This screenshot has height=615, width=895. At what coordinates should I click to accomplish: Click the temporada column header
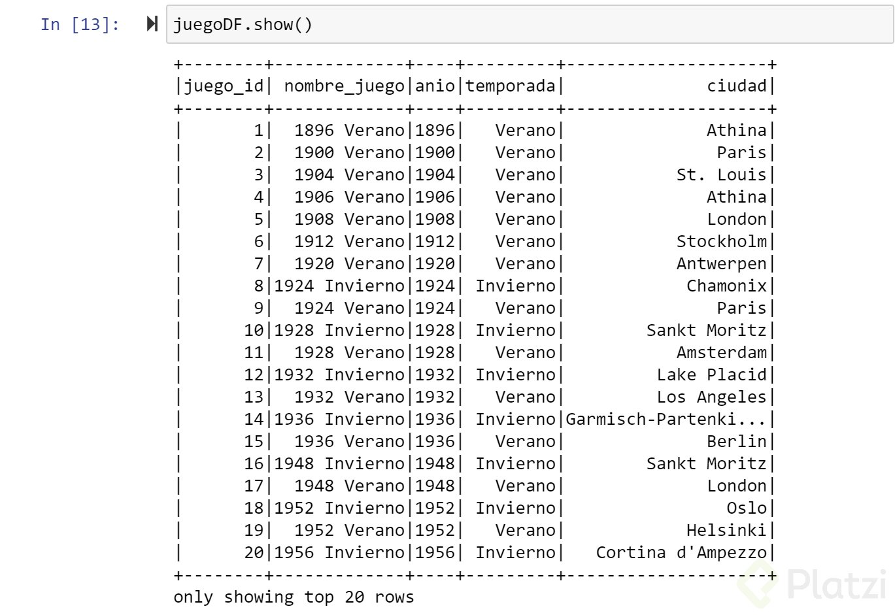(510, 86)
